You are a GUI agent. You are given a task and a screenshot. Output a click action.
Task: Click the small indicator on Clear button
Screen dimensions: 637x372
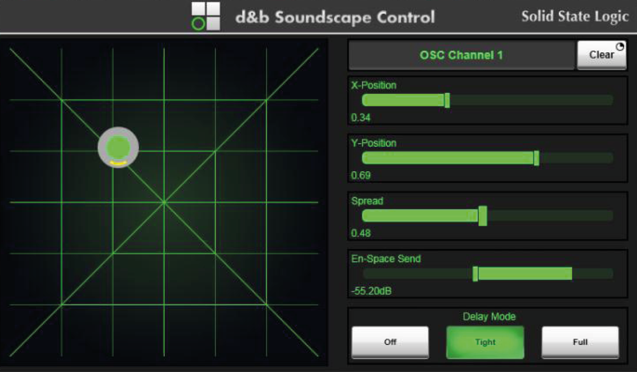(x=619, y=47)
